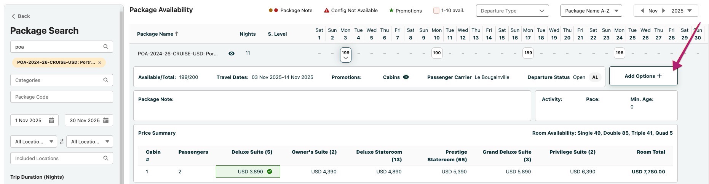Select the 190 availability on Mon 10
709x184 pixels.
(x=437, y=53)
